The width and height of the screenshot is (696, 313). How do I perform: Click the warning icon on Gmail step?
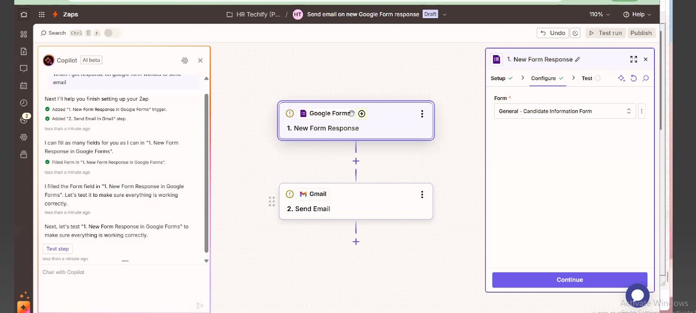point(290,194)
